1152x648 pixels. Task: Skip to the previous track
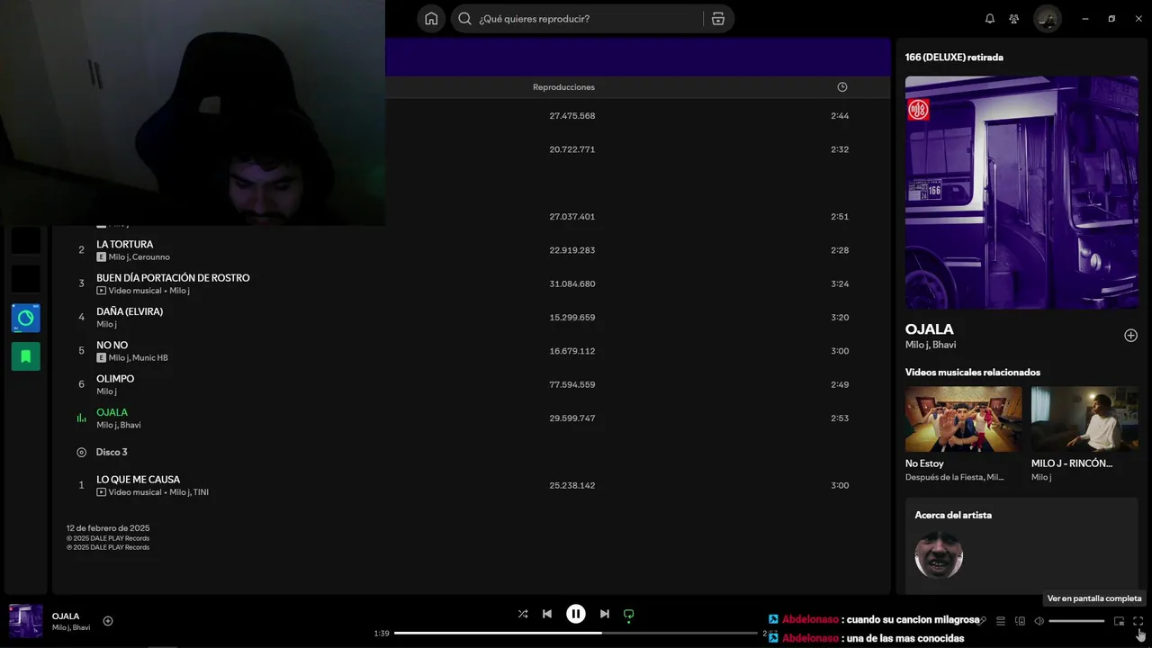[547, 614]
